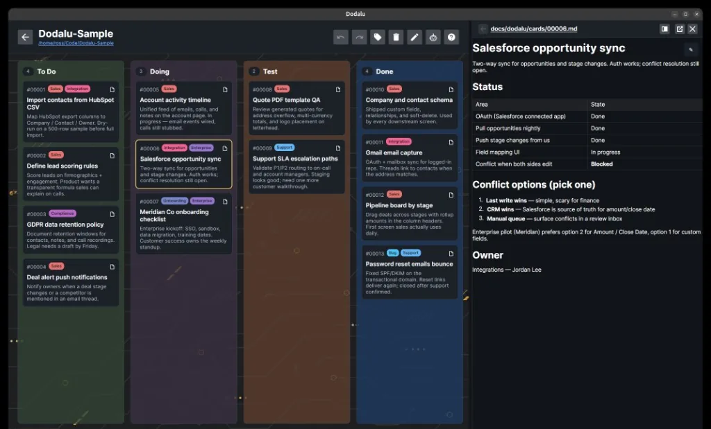Edit the Salesforce opportunity sync document pencil
711x429 pixels.
[691, 49]
